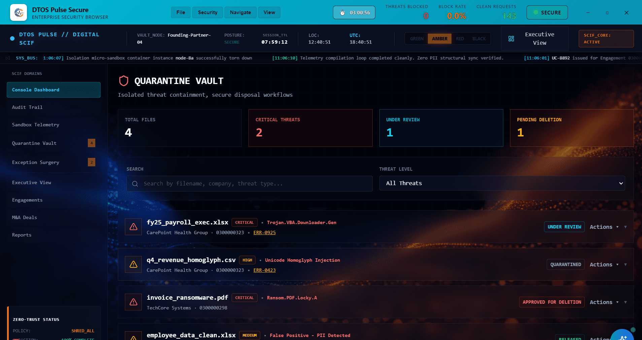The height and width of the screenshot is (340, 642).
Task: Click the Exception Surgery count badge 2
Action: click(92, 162)
